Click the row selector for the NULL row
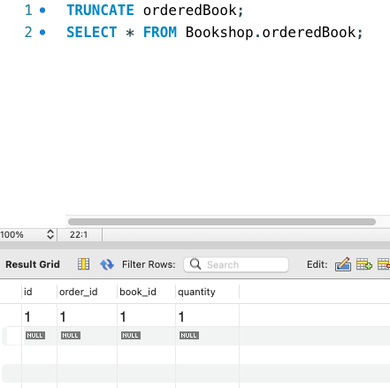This screenshot has height=388, width=390. [13, 336]
